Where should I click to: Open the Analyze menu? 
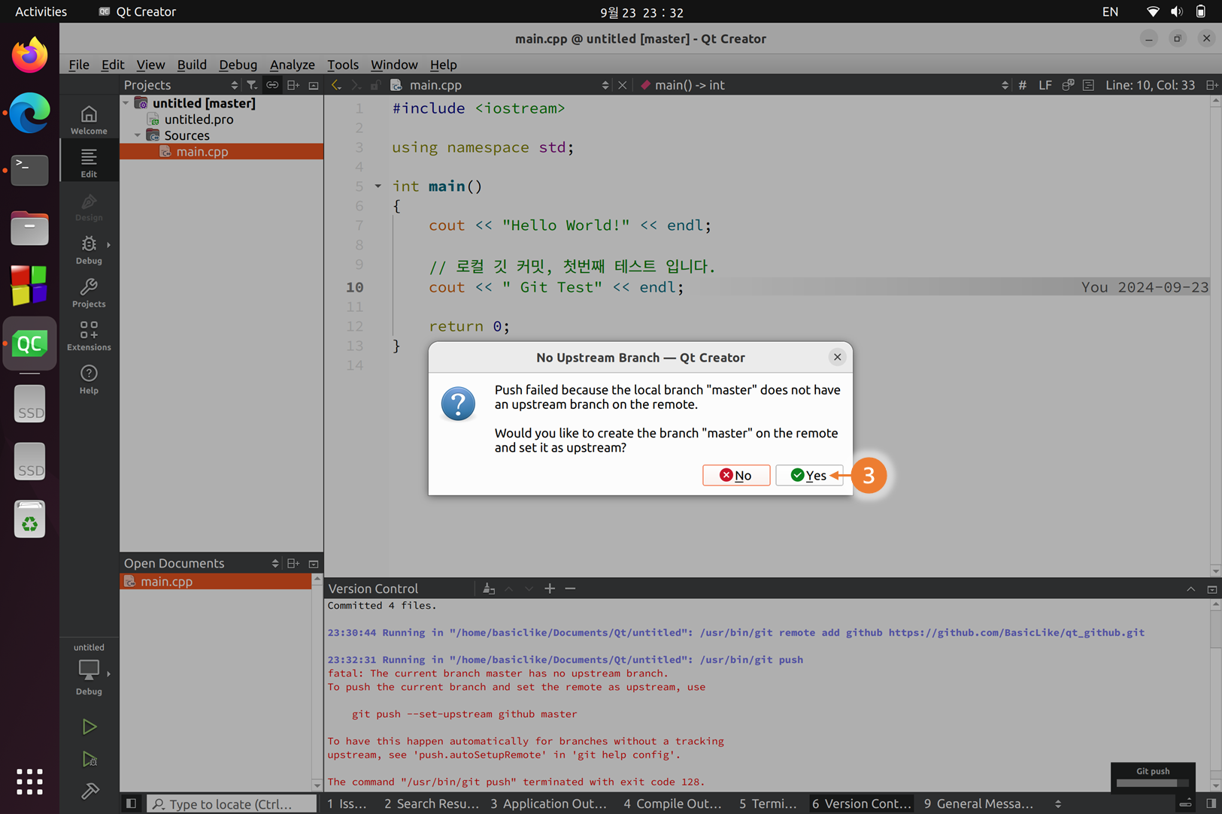[x=292, y=65]
